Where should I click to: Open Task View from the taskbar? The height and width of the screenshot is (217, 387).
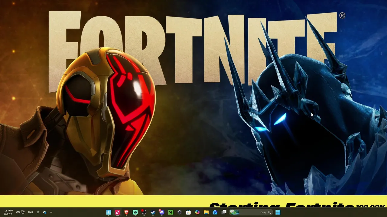(224, 212)
